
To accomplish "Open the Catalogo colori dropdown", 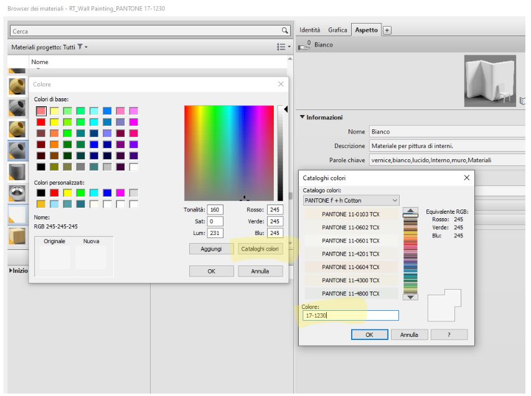I will 351,201.
